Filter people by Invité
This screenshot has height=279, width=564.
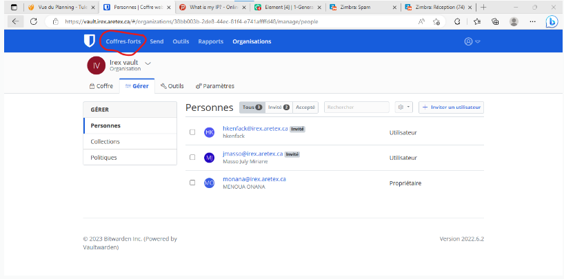coord(279,107)
